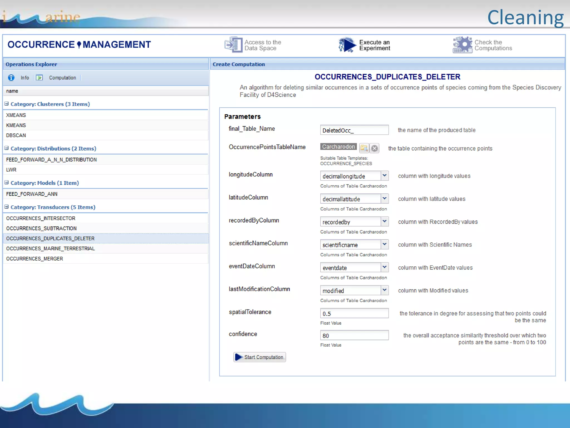The height and width of the screenshot is (428, 570).
Task: Open table browser icon next to Carcharodon
Action: tap(364, 148)
